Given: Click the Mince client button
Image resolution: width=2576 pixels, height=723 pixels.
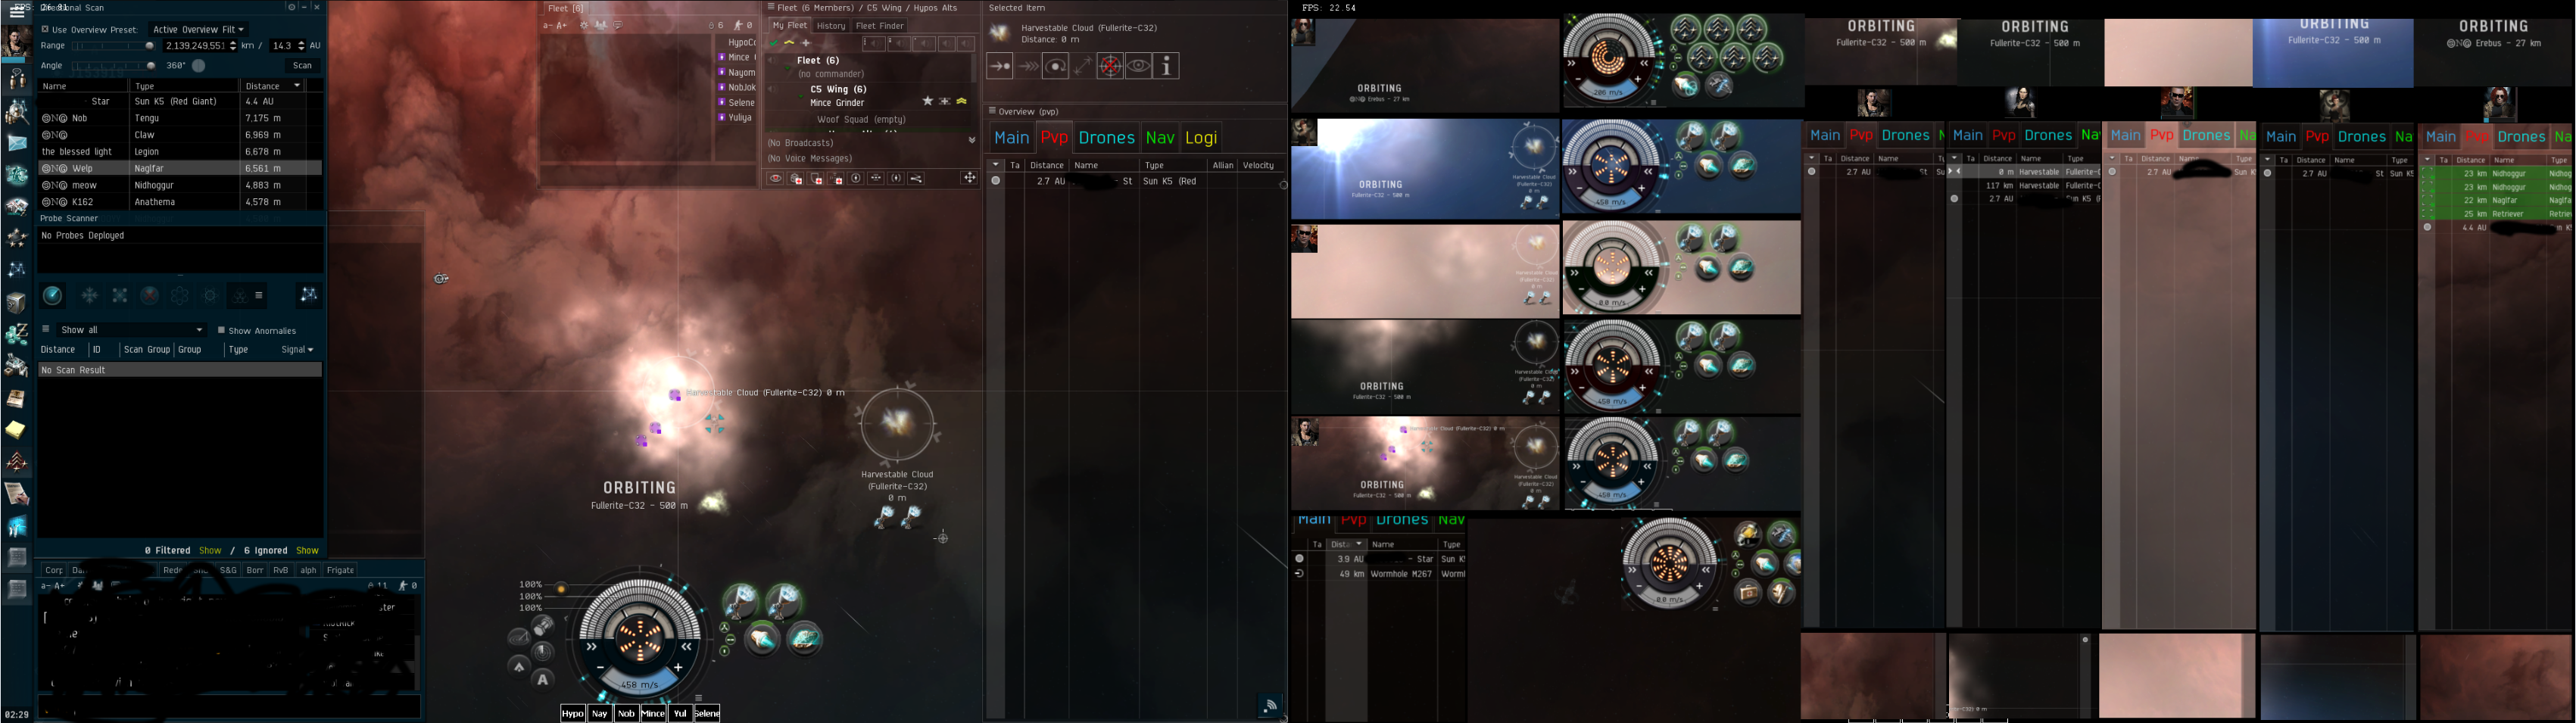Looking at the screenshot, I should [653, 713].
